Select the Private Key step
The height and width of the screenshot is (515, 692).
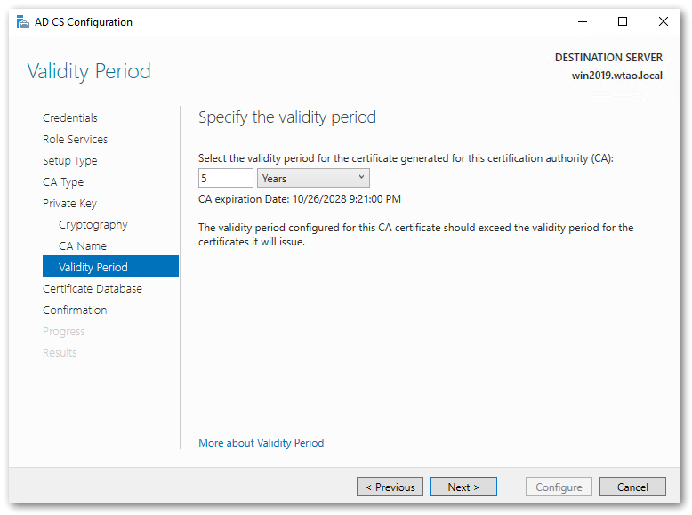(69, 203)
